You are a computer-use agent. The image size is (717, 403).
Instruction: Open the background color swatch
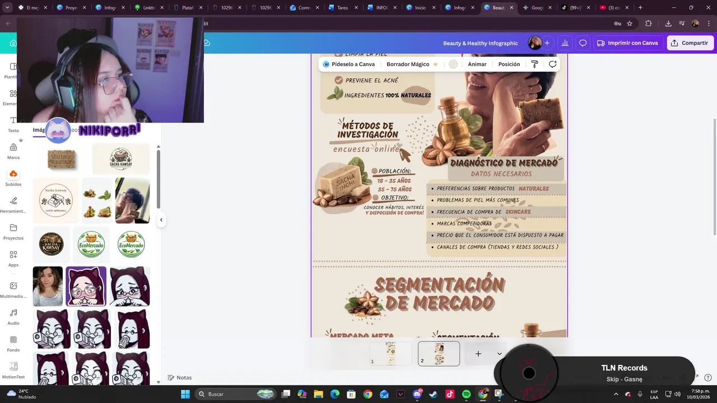pyautogui.click(x=453, y=64)
